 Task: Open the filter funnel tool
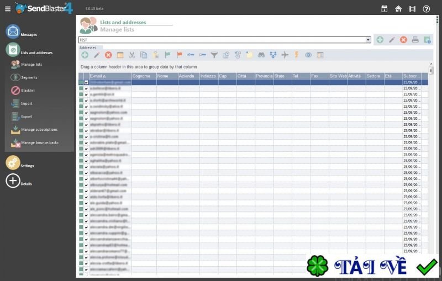[x=214, y=55]
